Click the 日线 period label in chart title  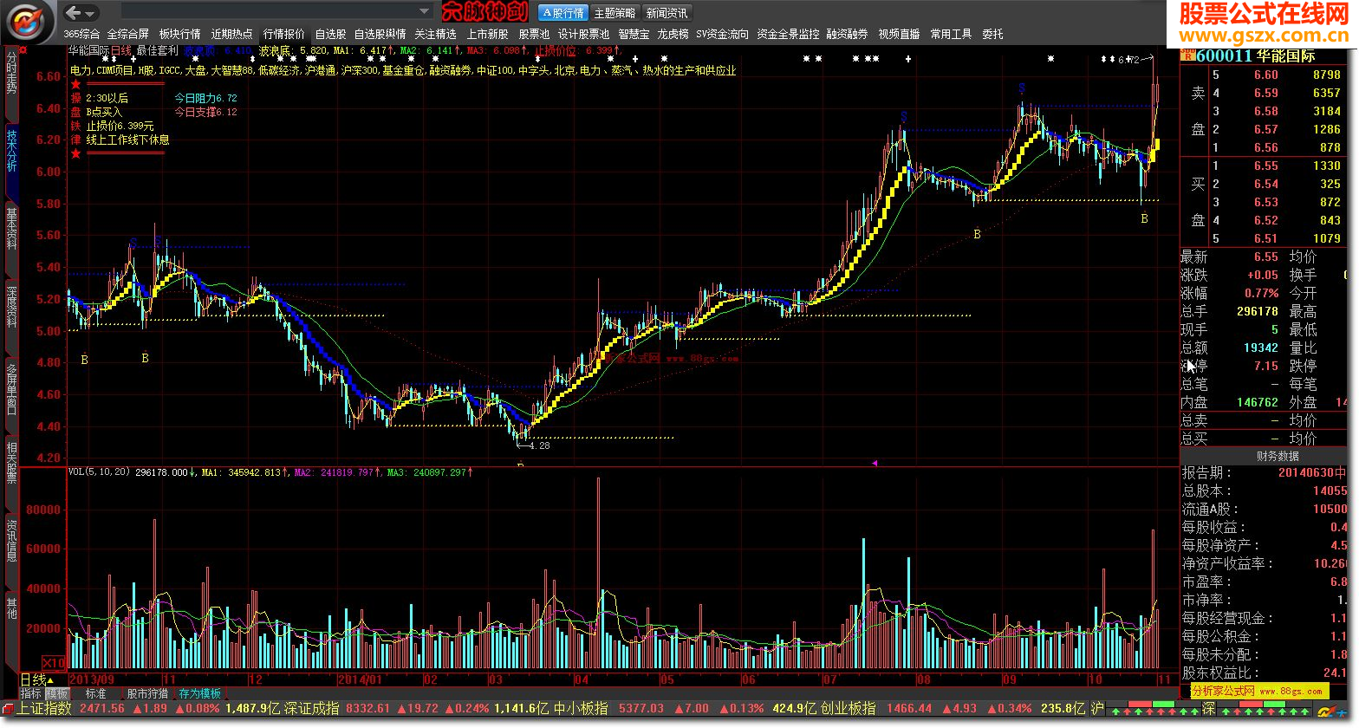coord(121,50)
